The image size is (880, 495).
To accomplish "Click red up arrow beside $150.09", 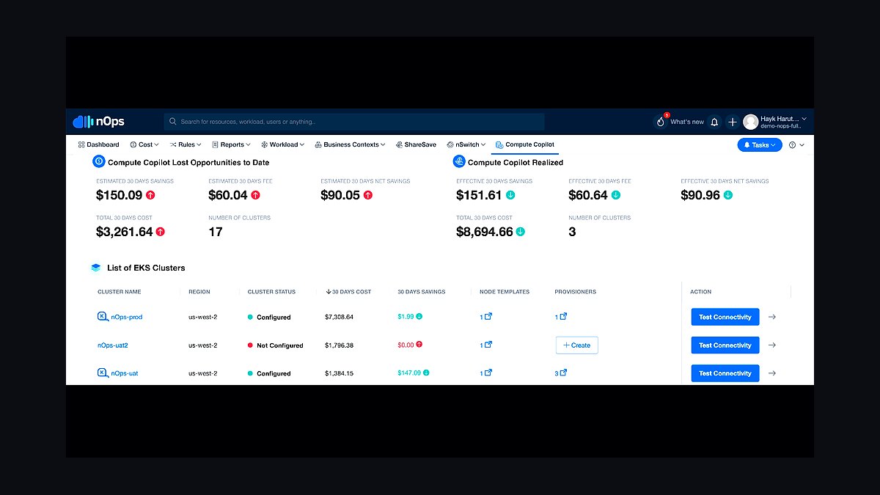I will 150,195.
